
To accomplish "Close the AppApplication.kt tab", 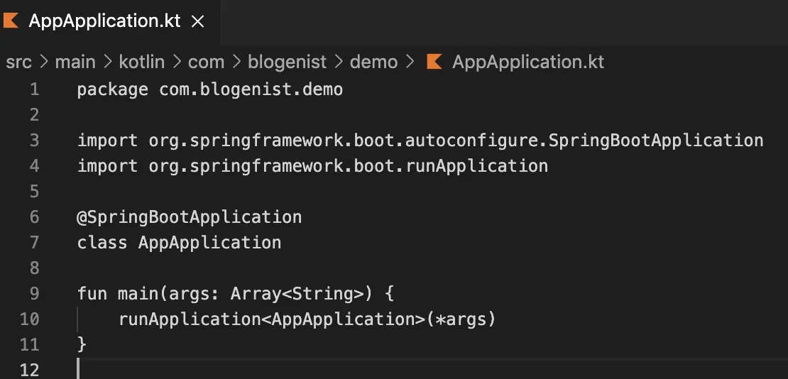I will point(198,21).
